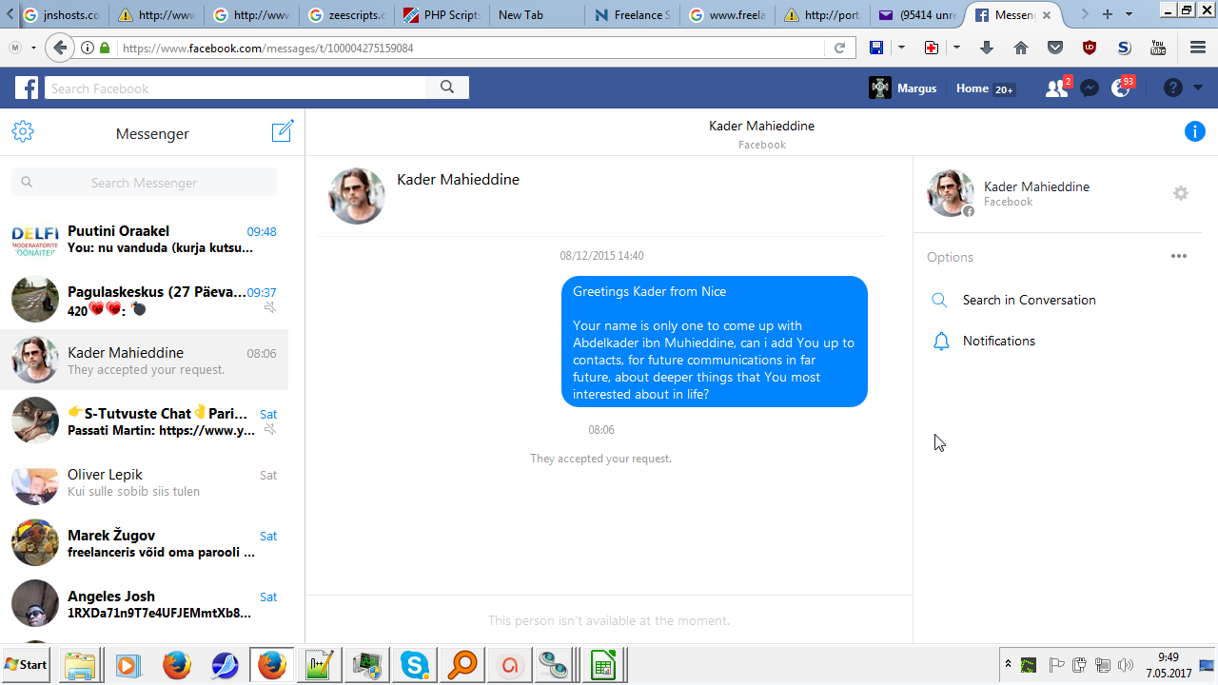
Task: Open the Facebook home logo
Action: 27,88
